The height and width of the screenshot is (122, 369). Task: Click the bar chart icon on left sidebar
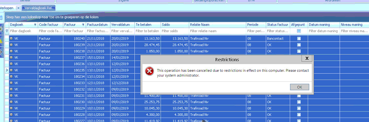click(1, 41)
